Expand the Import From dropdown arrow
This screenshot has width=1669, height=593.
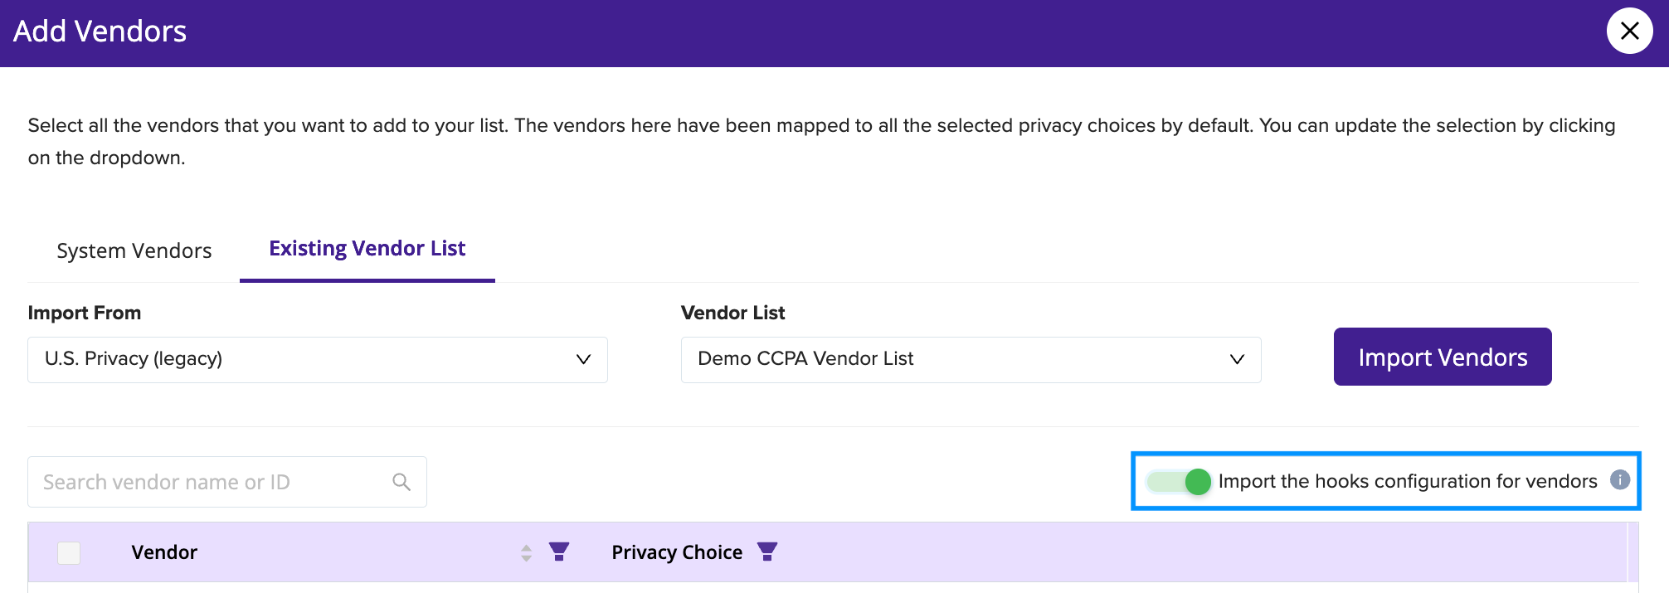point(583,359)
